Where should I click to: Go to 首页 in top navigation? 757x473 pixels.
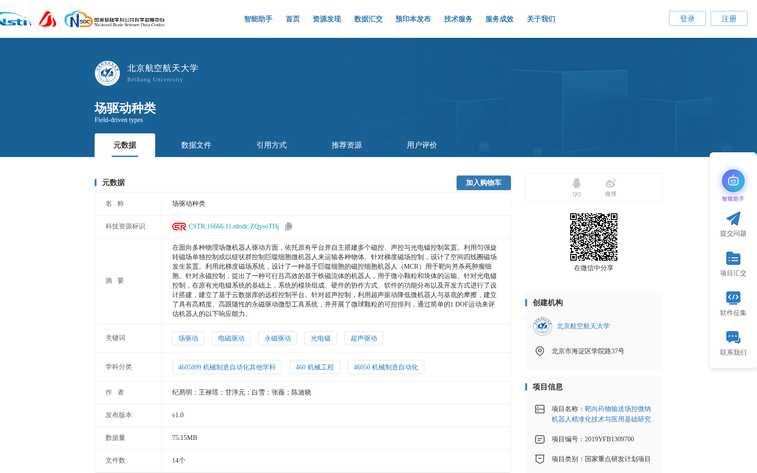coord(293,19)
